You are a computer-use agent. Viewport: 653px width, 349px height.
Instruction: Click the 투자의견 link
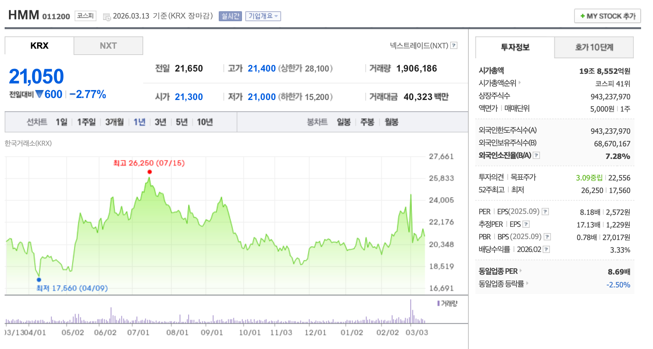click(491, 177)
